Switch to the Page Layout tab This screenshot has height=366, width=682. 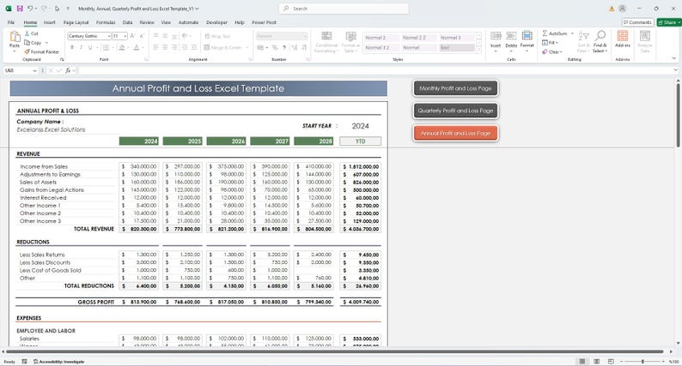click(x=76, y=22)
